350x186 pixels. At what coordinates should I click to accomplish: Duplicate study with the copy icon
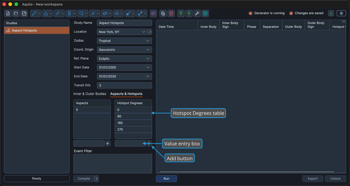[163, 13]
